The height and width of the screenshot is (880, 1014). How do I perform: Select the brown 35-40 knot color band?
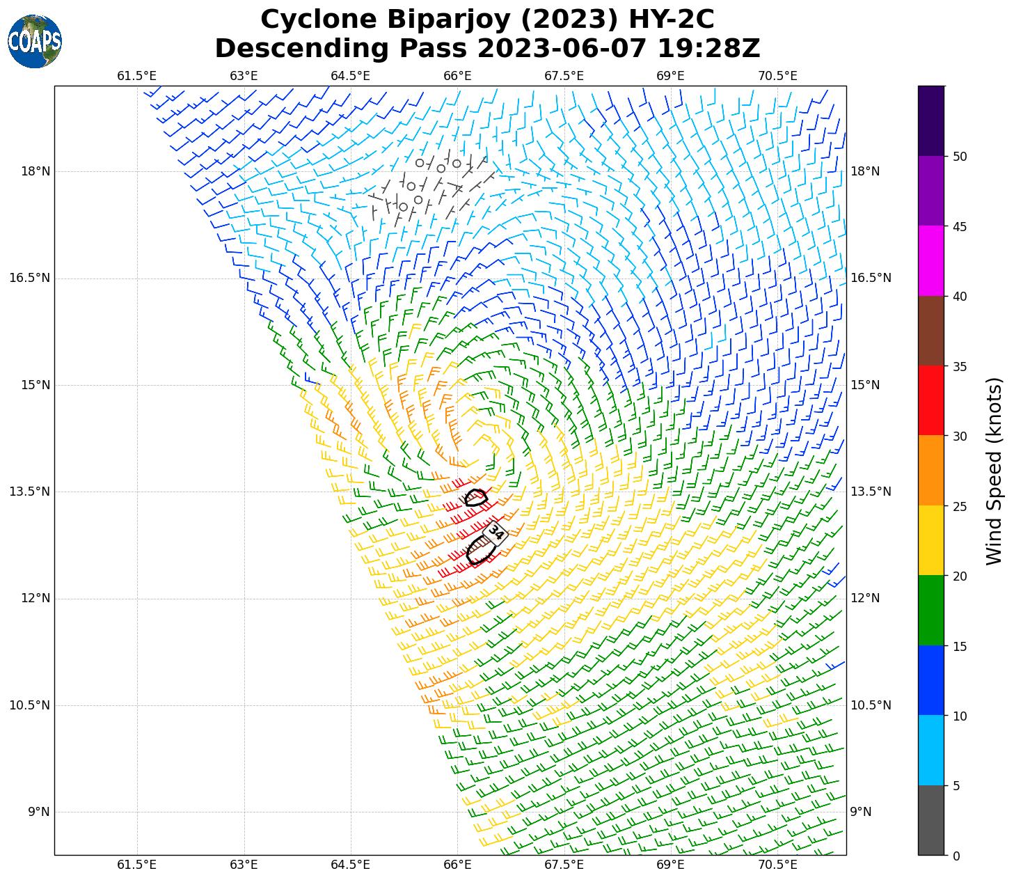click(x=931, y=331)
